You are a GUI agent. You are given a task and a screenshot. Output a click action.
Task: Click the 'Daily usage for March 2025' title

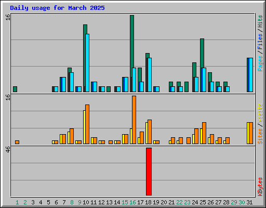coord(57,8)
